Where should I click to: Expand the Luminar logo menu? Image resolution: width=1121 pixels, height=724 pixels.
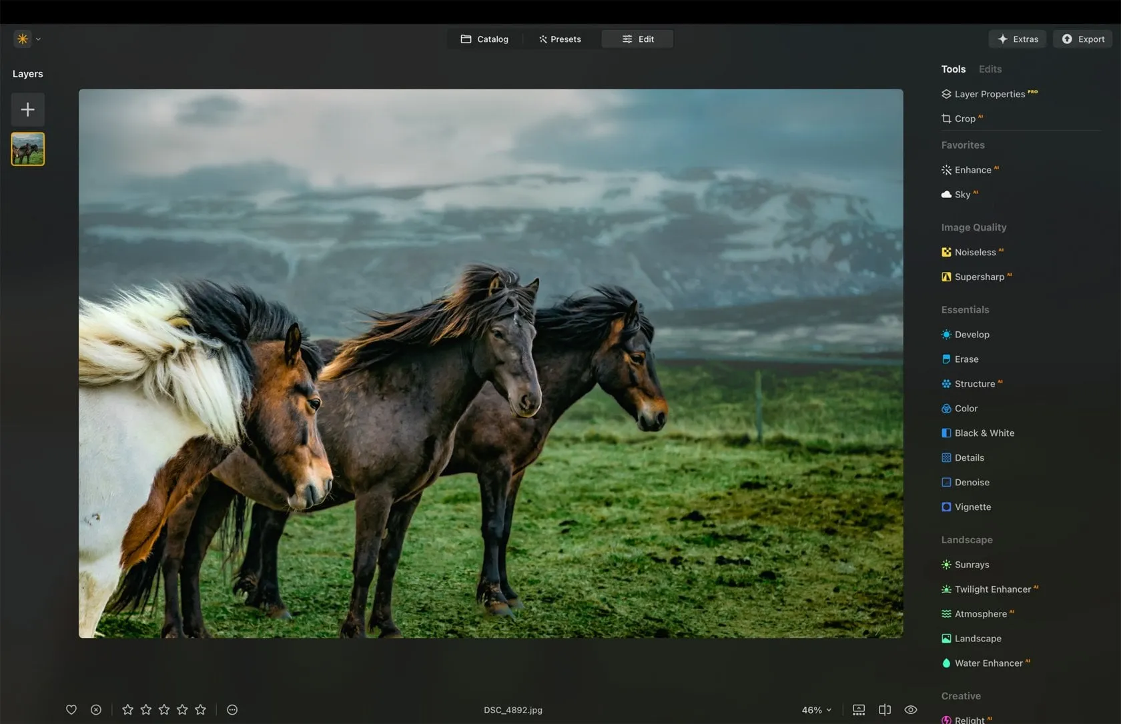pos(27,39)
